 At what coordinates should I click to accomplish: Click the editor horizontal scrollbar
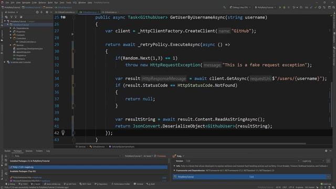click(191, 143)
